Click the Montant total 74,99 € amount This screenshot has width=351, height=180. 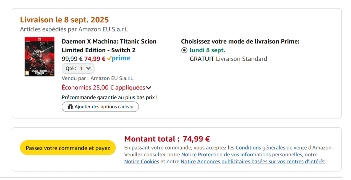[196, 139]
